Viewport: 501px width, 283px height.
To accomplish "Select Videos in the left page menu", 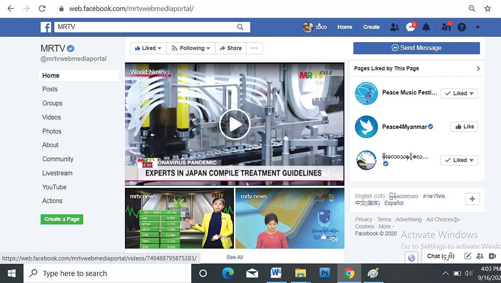I will pos(52,117).
